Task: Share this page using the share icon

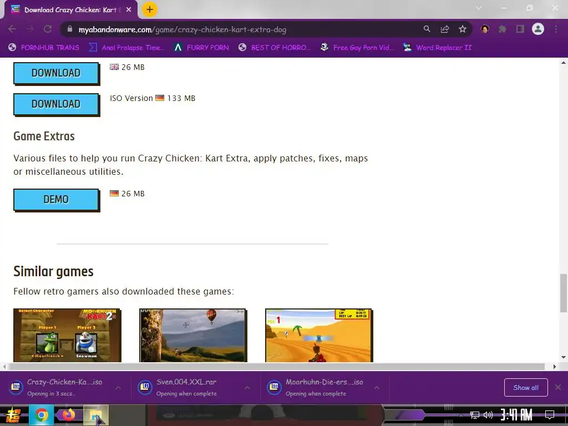Action: [x=445, y=29]
